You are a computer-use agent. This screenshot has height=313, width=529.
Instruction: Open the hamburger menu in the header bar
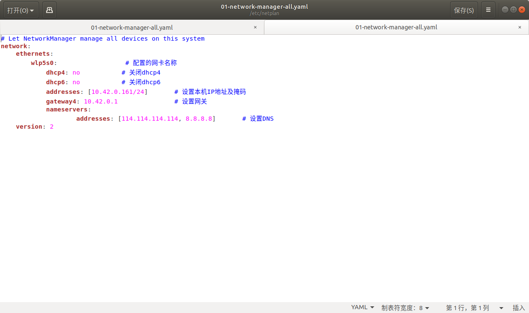(488, 10)
